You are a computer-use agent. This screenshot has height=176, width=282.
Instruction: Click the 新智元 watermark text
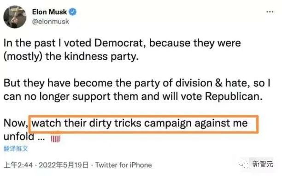point(262,164)
